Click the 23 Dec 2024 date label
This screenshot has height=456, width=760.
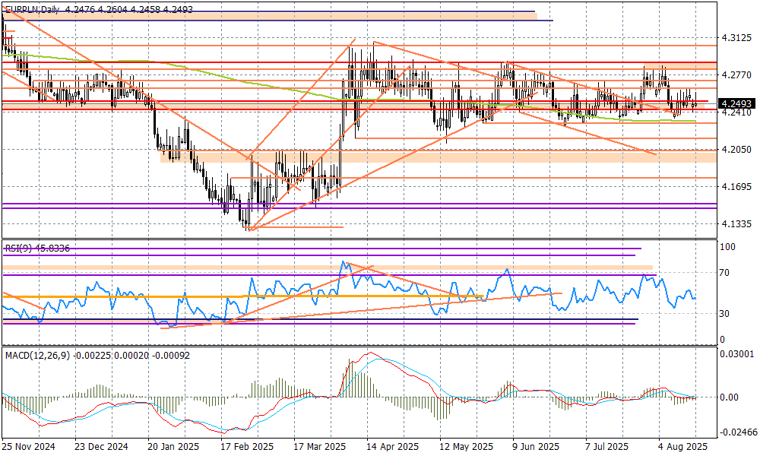[101, 447]
